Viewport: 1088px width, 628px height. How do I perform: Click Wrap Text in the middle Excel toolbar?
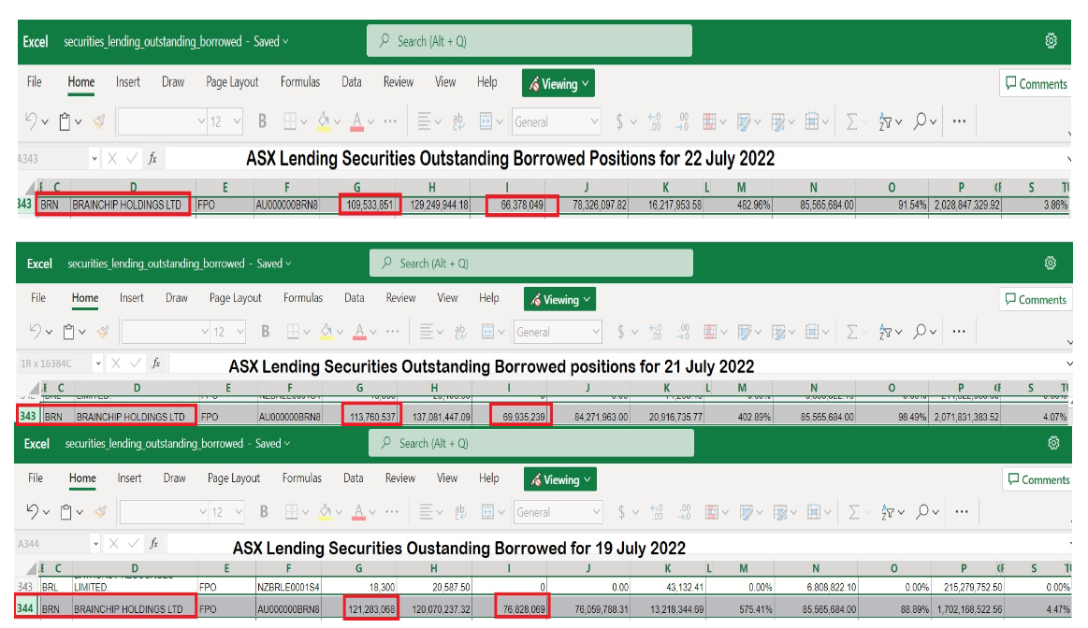[x=459, y=332]
